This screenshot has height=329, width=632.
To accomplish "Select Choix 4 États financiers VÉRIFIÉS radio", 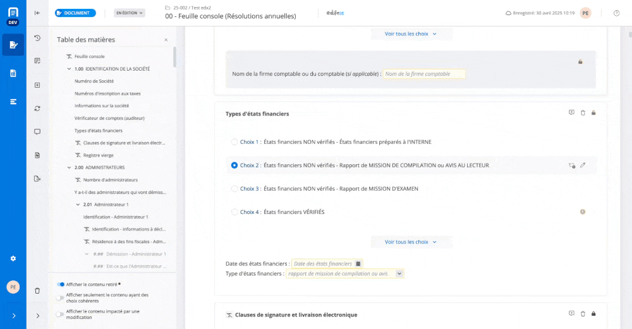I will point(234,212).
